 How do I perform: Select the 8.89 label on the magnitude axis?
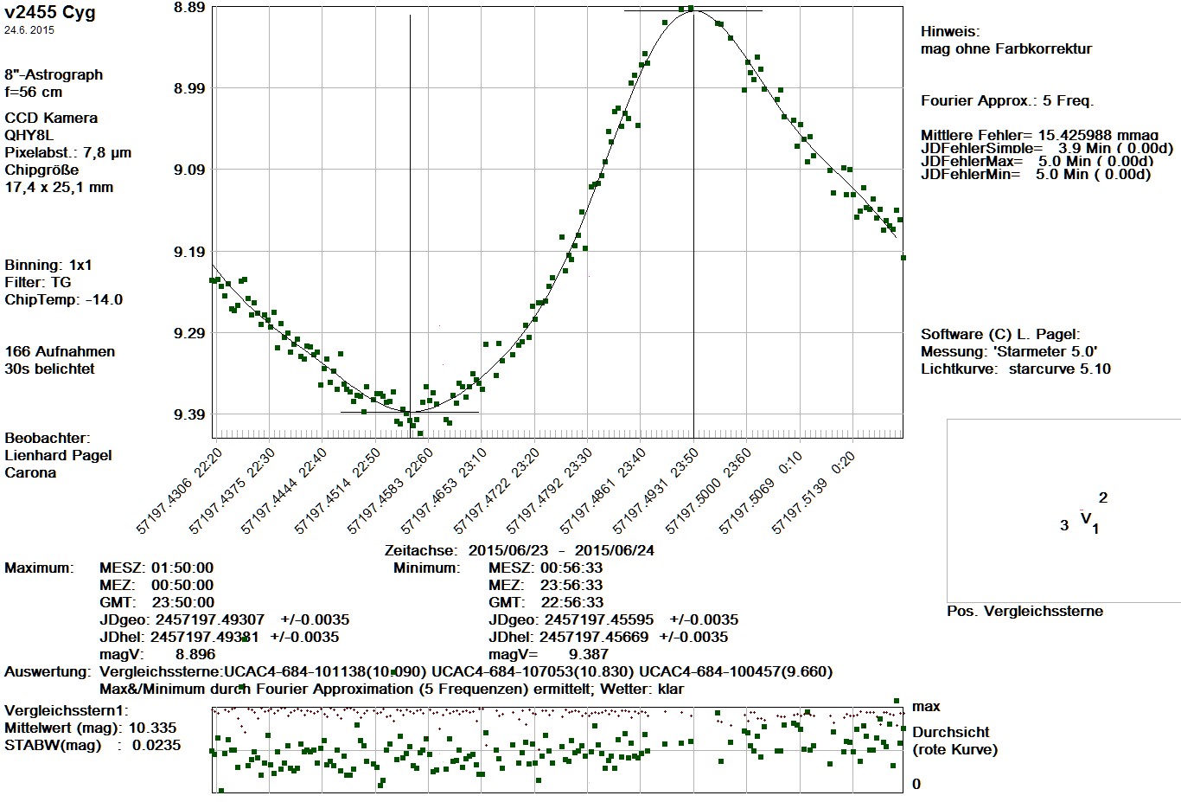tap(189, 8)
